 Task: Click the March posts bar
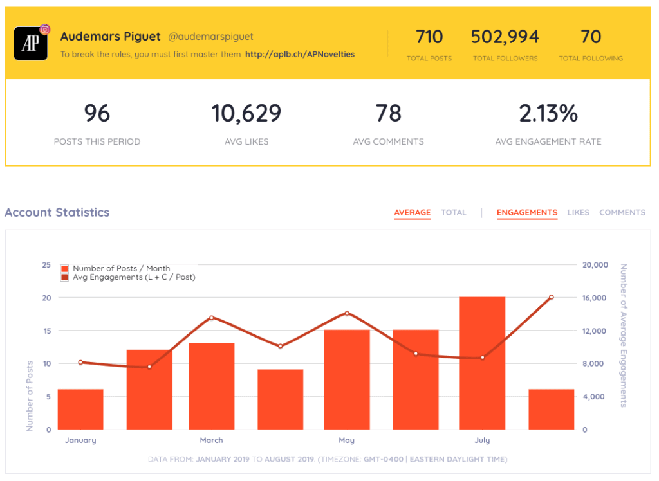pos(212,386)
